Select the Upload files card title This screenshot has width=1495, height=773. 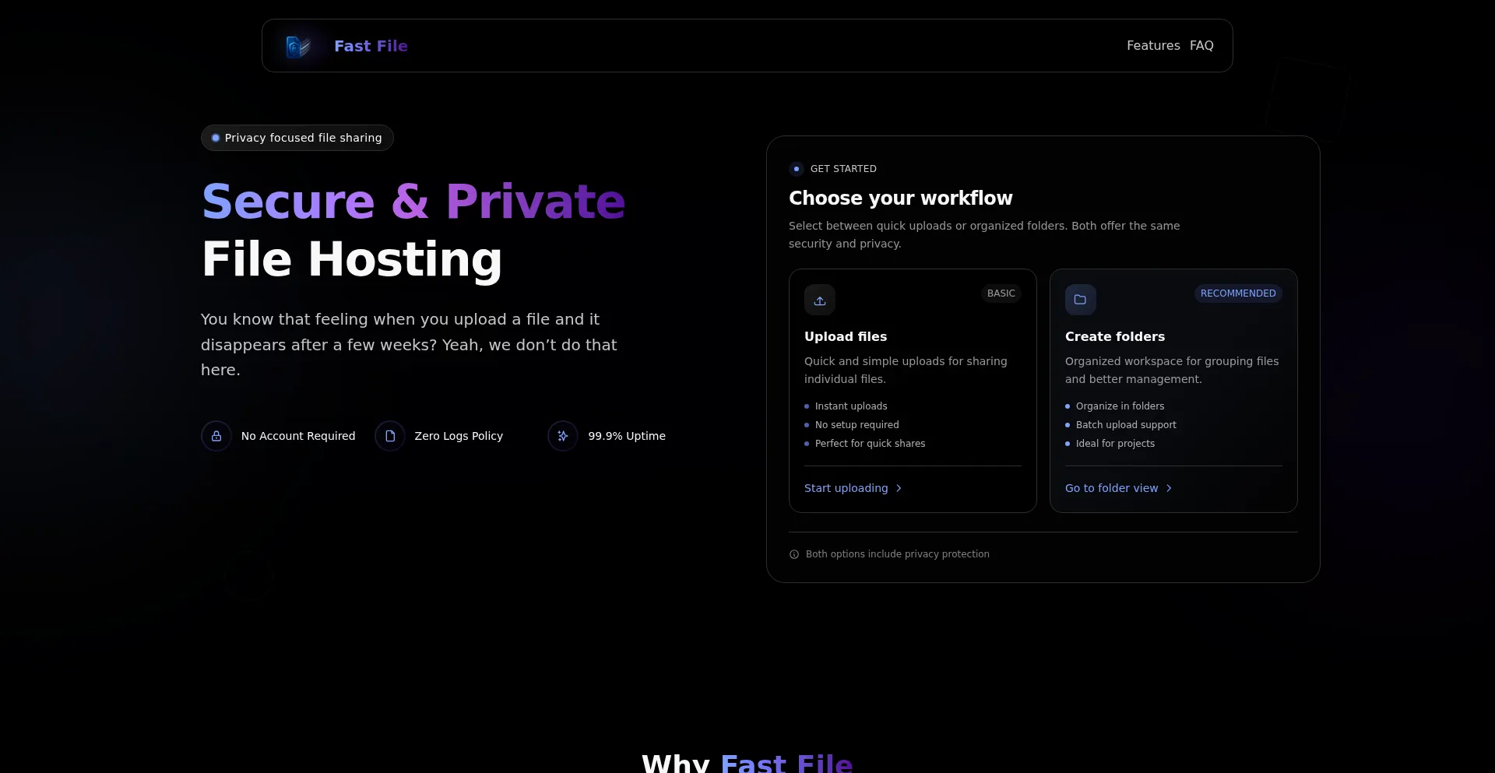(x=846, y=336)
